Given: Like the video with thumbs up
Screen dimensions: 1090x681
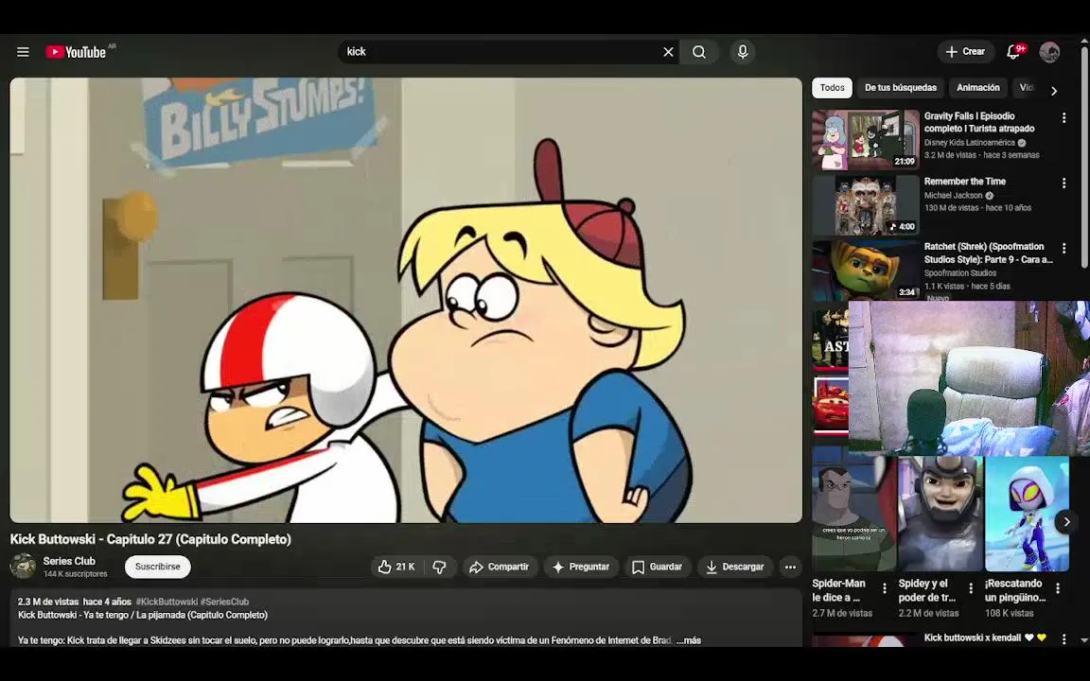Looking at the screenshot, I should click(x=396, y=567).
